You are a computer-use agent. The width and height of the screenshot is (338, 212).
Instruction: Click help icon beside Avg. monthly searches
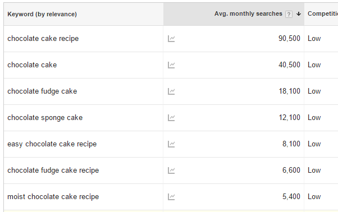289,15
